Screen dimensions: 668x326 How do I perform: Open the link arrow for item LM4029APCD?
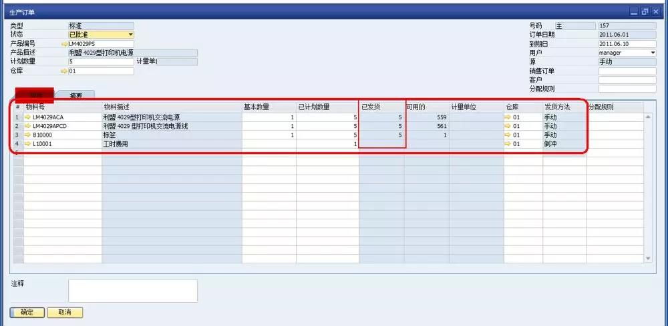[28, 126]
